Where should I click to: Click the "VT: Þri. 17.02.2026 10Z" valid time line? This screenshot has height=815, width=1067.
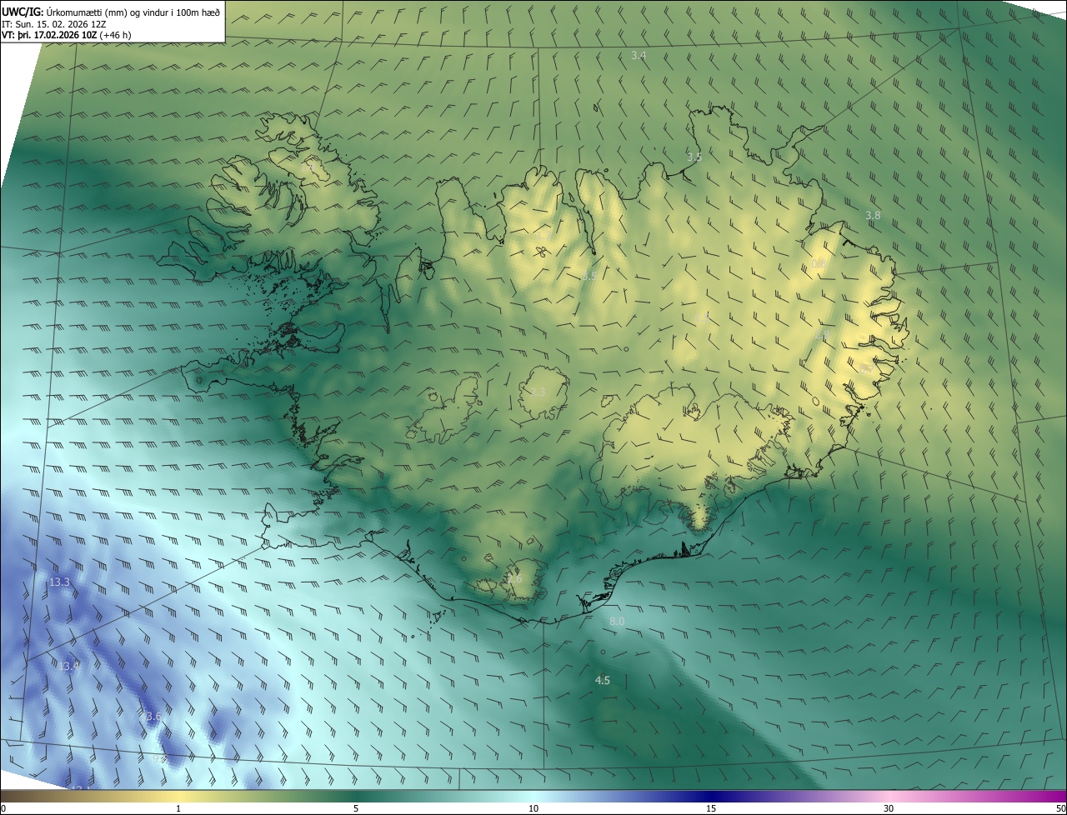pyautogui.click(x=67, y=35)
